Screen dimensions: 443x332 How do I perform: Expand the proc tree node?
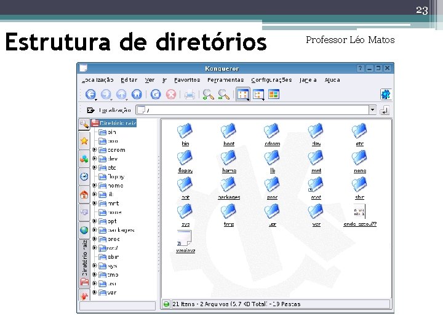pyautogui.click(x=95, y=239)
